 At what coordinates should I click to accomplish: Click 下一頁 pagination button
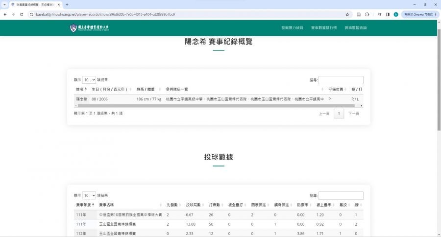pos(354,114)
